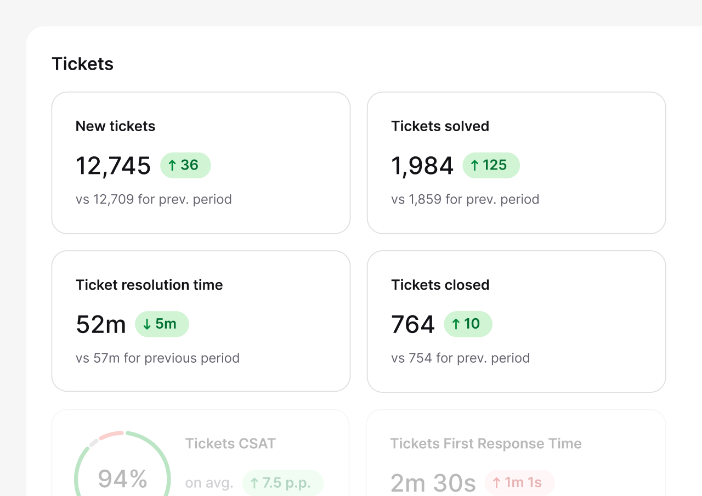The height and width of the screenshot is (496, 702).
Task: Click the 94% CSAT circular gauge
Action: pyautogui.click(x=122, y=464)
